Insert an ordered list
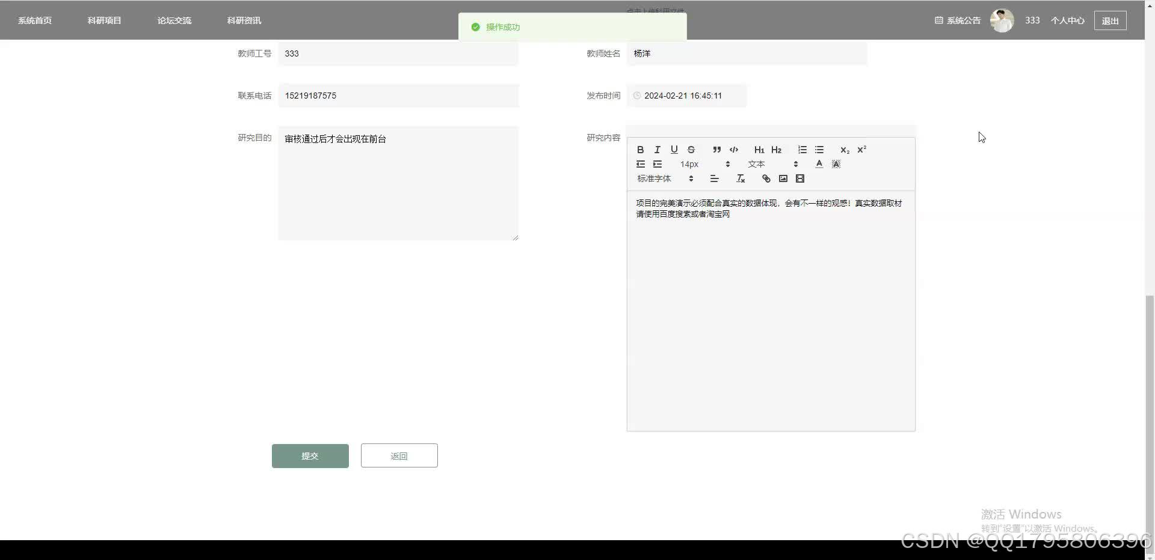The height and width of the screenshot is (560, 1155). 802,150
